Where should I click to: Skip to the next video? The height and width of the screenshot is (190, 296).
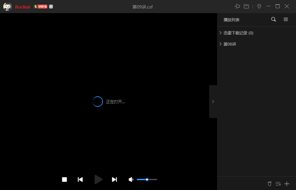pyautogui.click(x=114, y=180)
